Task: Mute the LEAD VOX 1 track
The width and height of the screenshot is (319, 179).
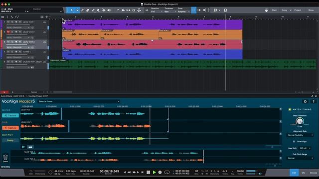Action: point(8,22)
